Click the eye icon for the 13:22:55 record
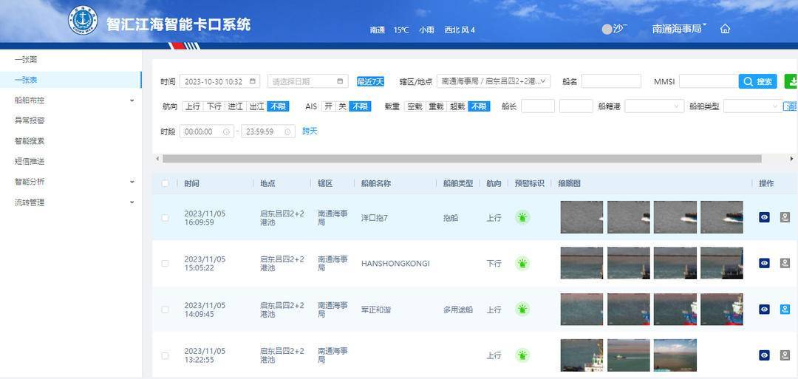Viewport: 798px width, 379px height. tap(764, 355)
